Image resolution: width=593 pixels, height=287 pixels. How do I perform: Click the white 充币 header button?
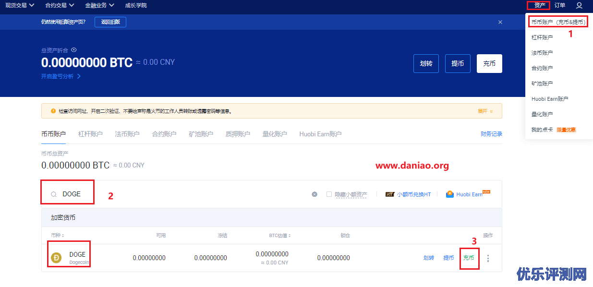click(489, 63)
